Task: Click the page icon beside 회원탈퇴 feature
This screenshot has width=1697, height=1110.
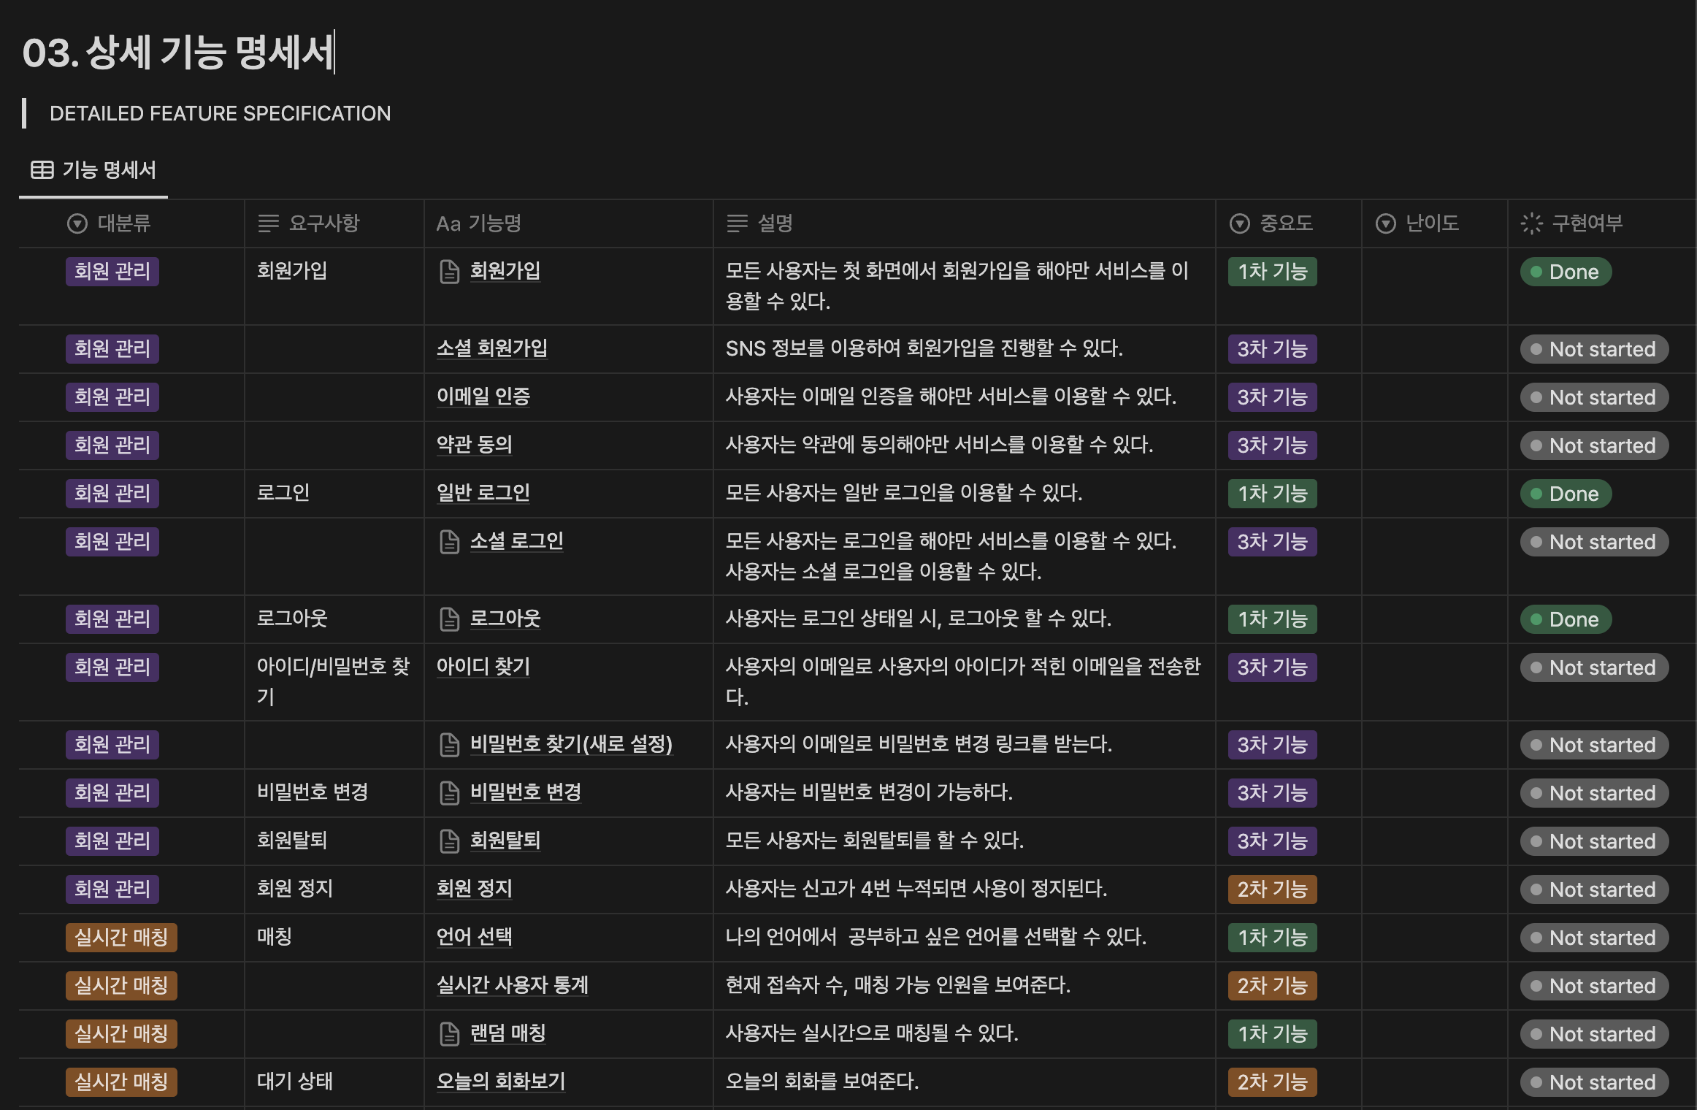Action: (449, 841)
